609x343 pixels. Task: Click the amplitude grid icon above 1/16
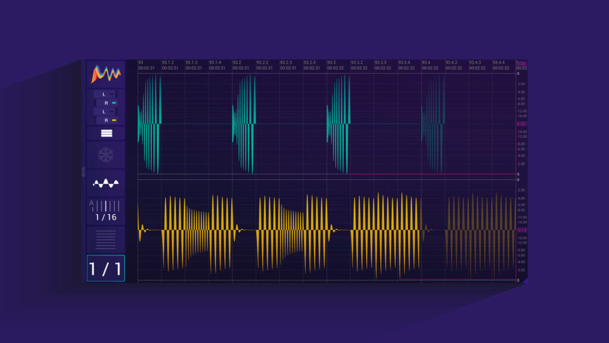click(x=105, y=205)
